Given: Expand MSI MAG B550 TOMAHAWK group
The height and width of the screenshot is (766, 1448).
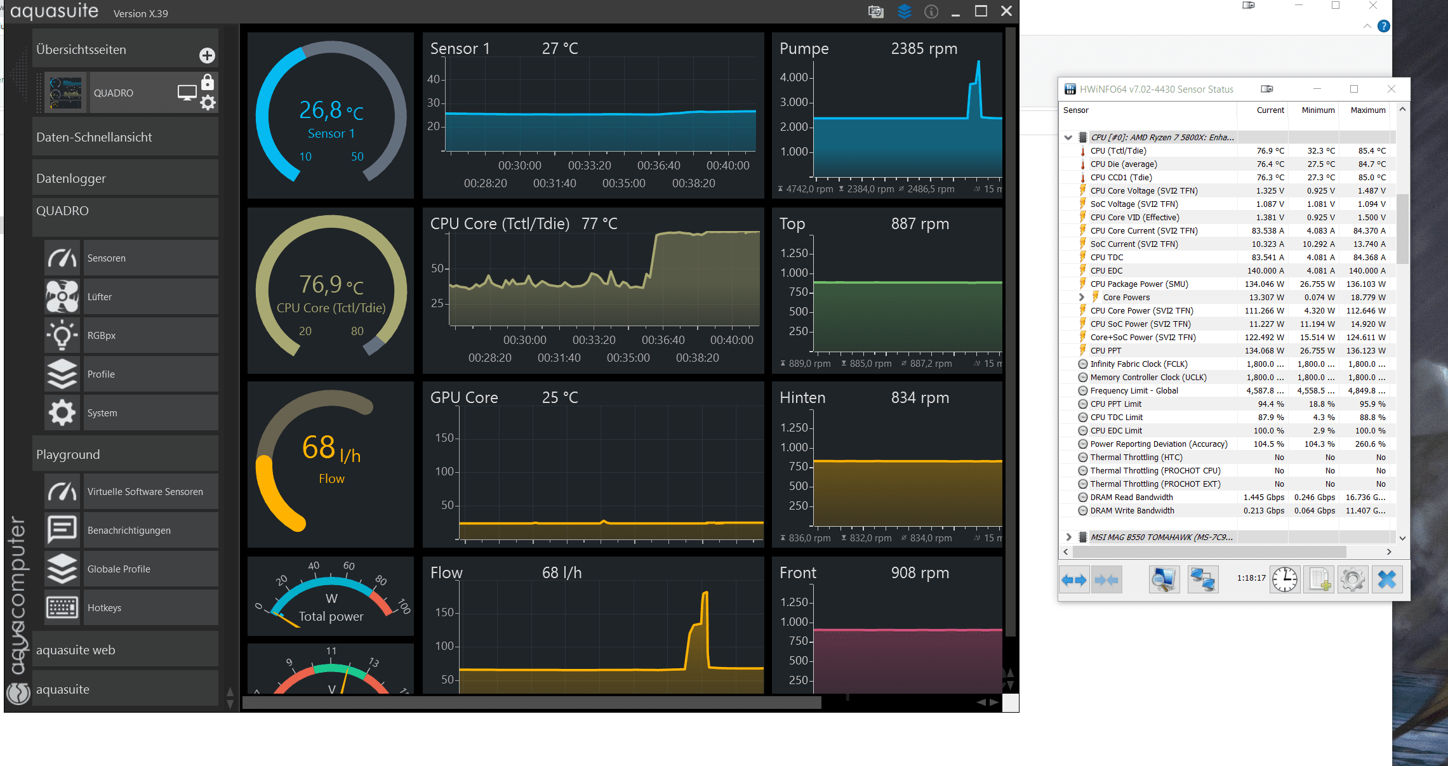Looking at the screenshot, I should pyautogui.click(x=1068, y=537).
